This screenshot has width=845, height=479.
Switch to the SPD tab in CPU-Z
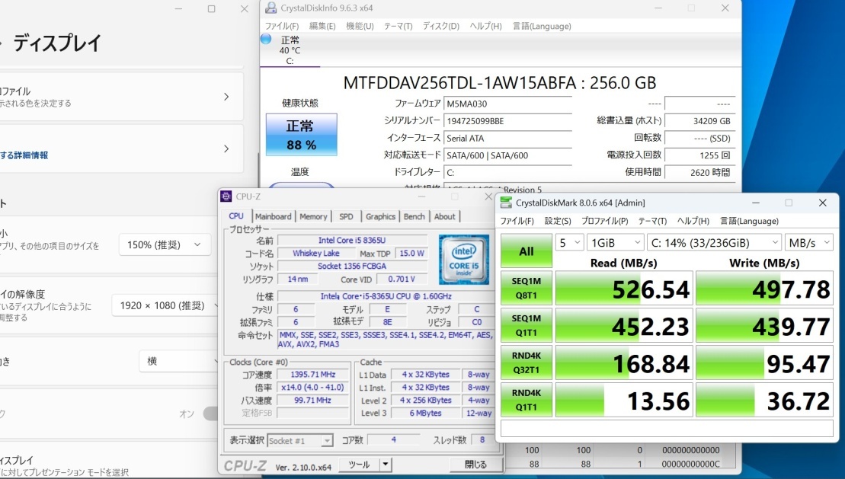(346, 216)
